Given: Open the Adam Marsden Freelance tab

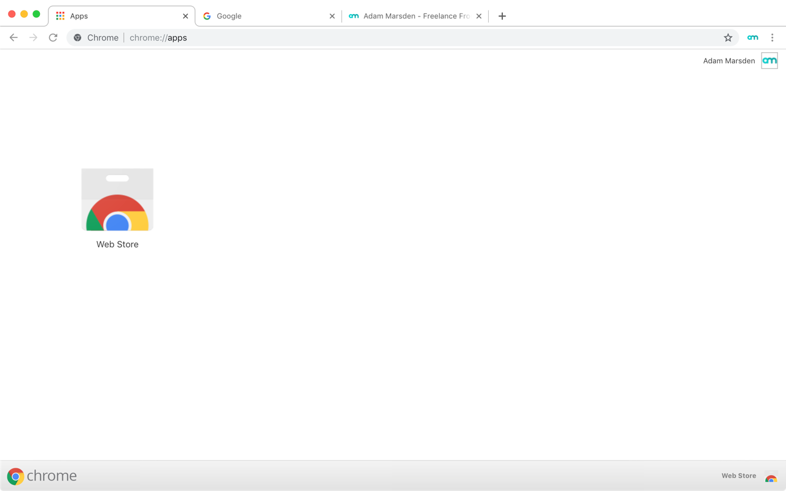Looking at the screenshot, I should point(411,16).
